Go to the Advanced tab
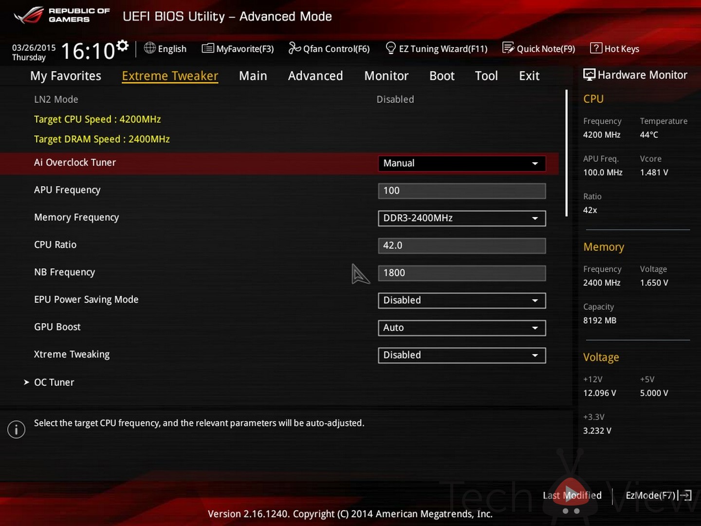 pos(315,76)
